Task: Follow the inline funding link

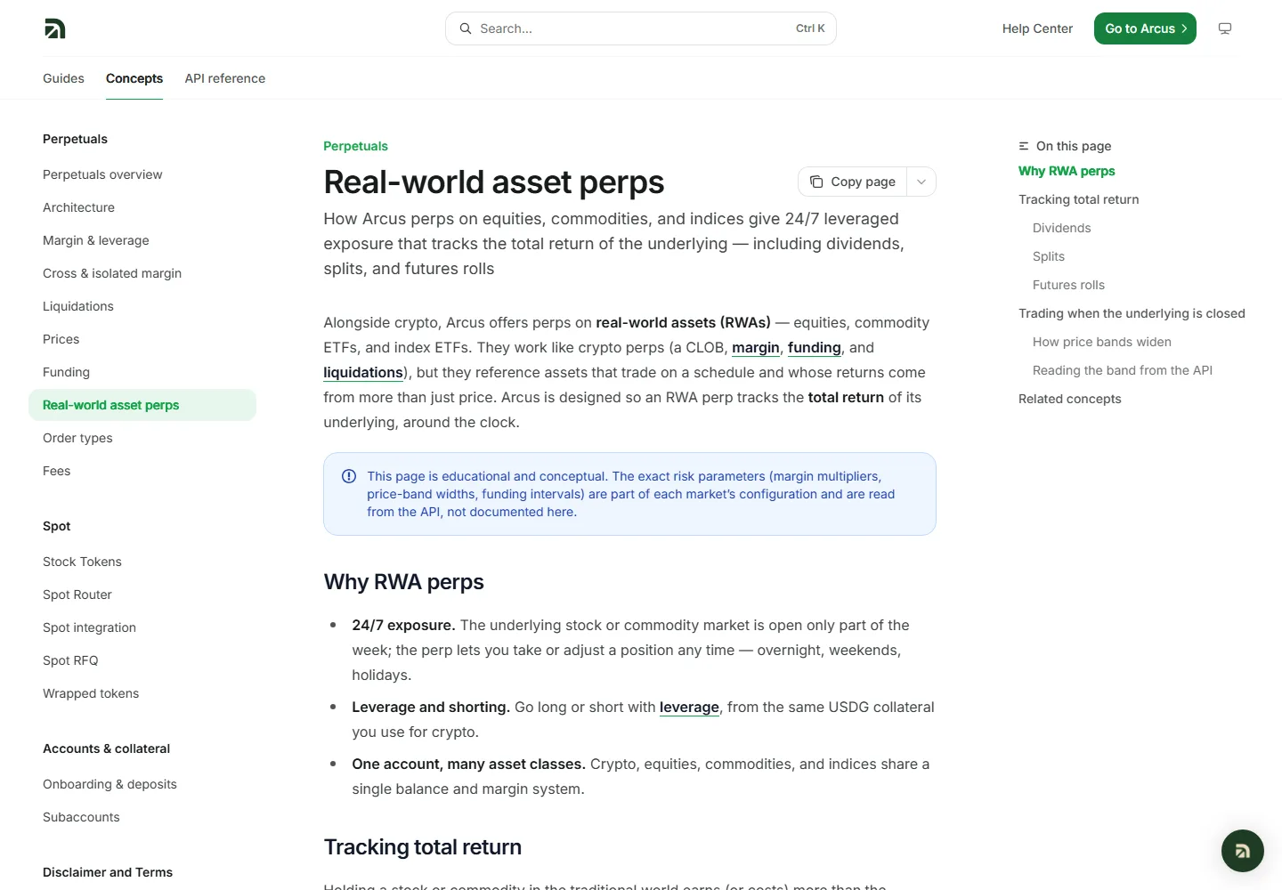Action: point(815,347)
